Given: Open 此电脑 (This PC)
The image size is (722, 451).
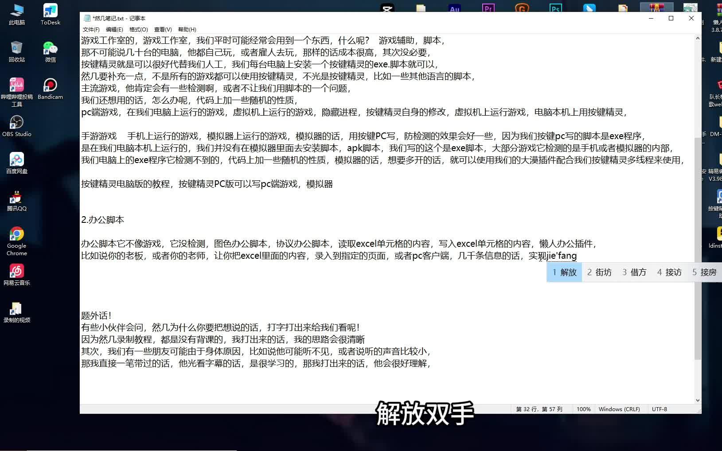Looking at the screenshot, I should (x=16, y=12).
